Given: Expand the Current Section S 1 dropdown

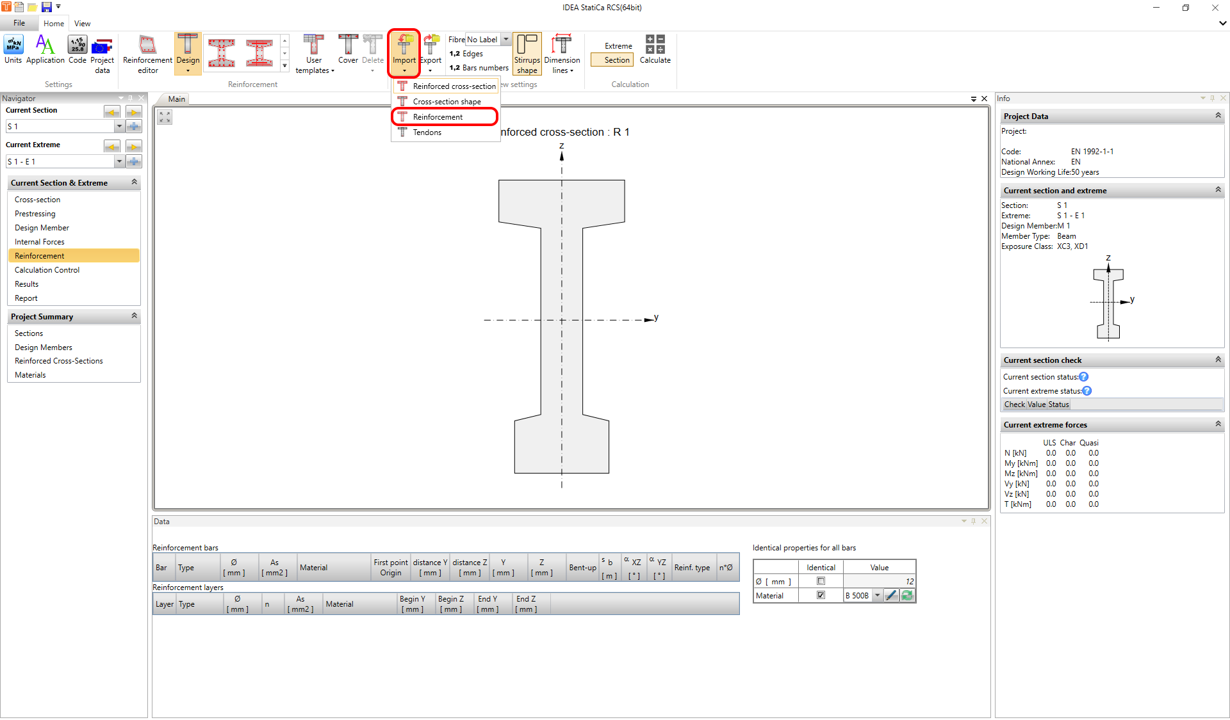Looking at the screenshot, I should coord(119,127).
